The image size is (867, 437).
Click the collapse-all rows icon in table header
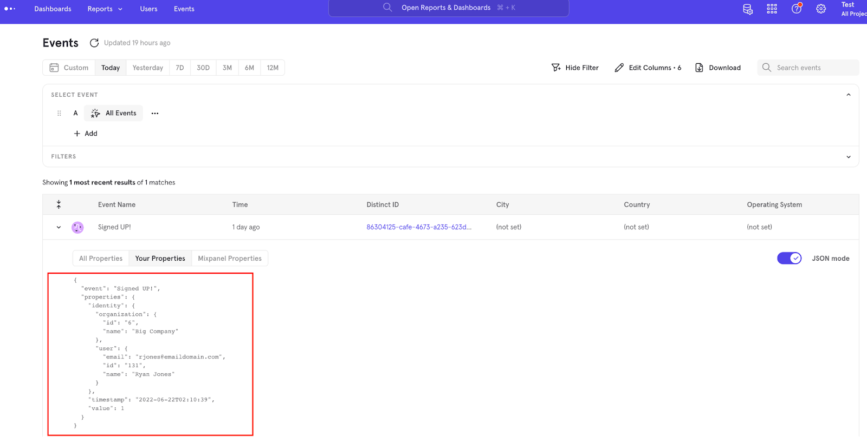(59, 204)
